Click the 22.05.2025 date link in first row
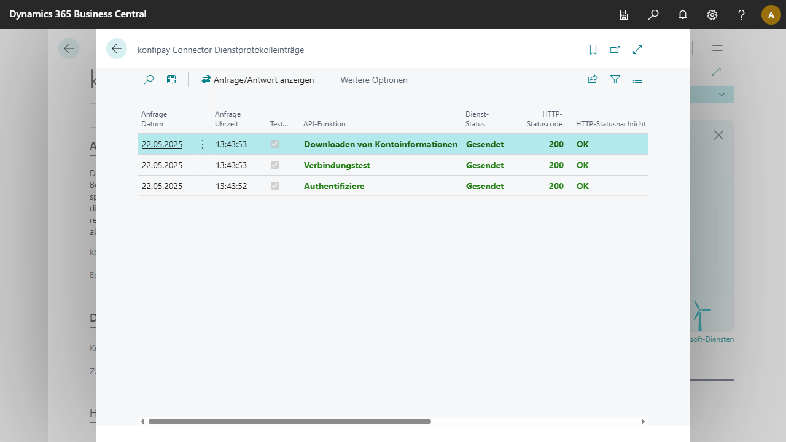 click(x=162, y=144)
